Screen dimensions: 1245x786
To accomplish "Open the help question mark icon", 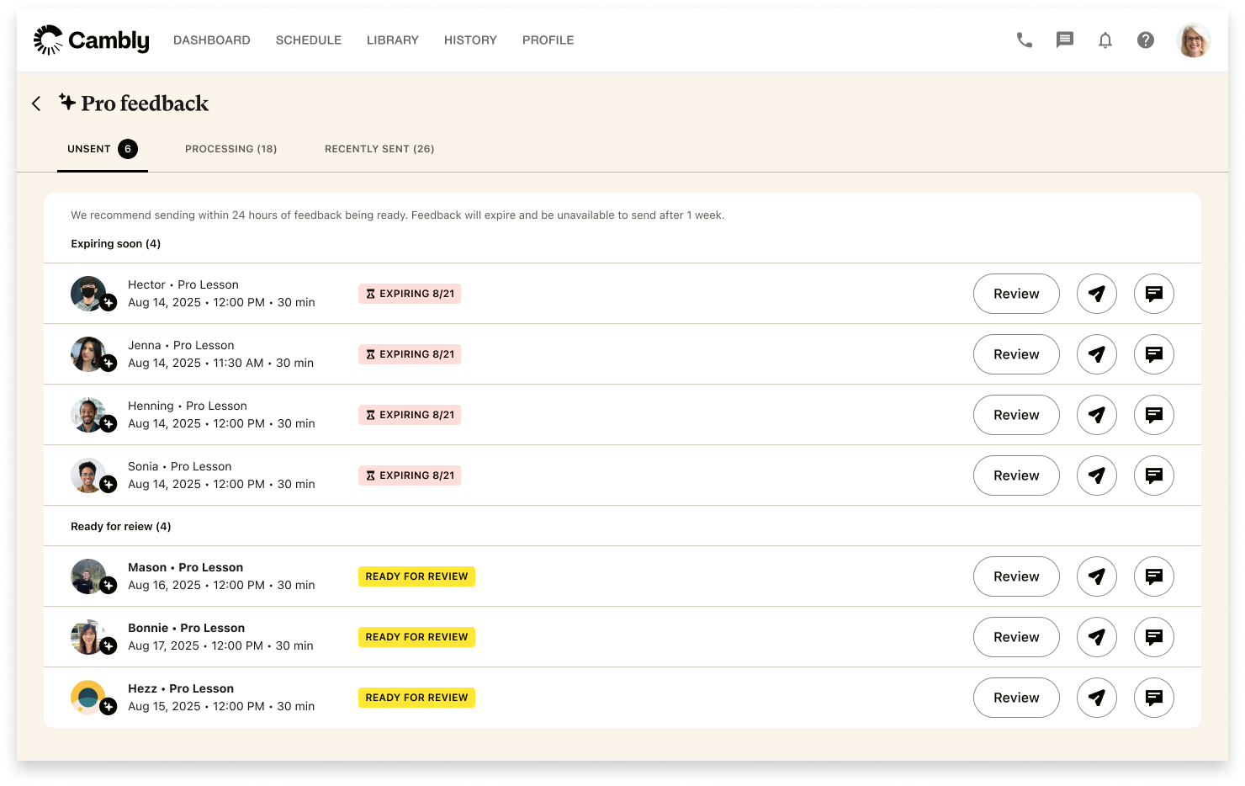I will click(1146, 40).
